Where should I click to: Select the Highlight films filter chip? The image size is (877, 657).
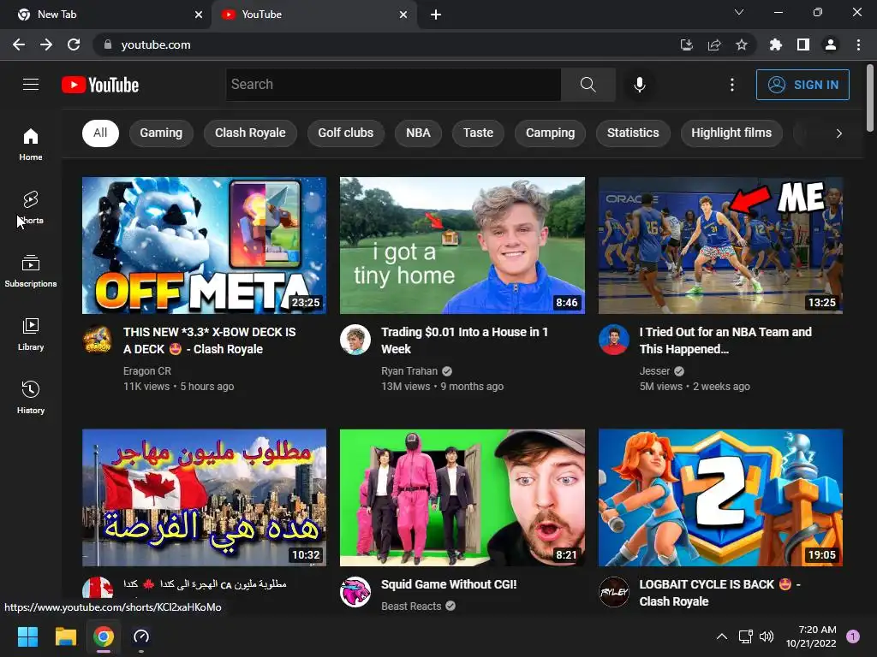731,133
